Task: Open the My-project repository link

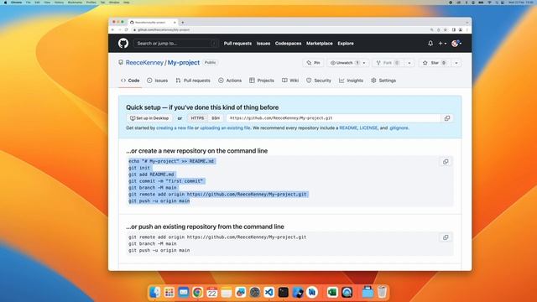Action: pyautogui.click(x=184, y=63)
